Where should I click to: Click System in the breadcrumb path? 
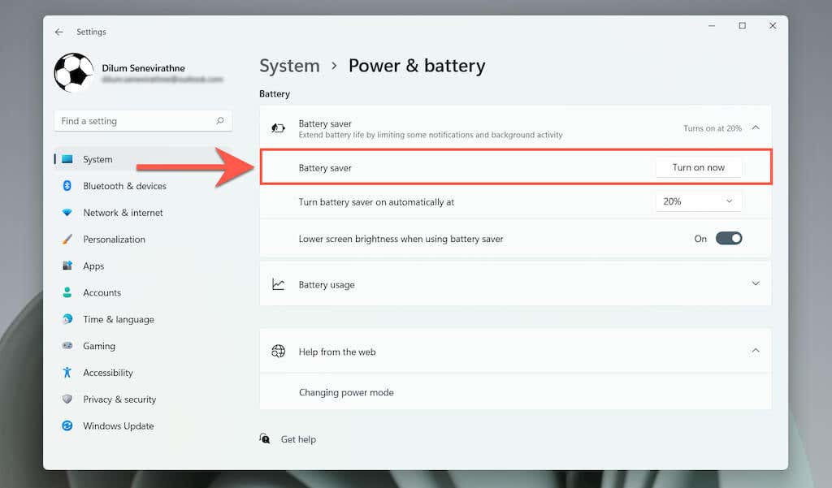click(x=289, y=66)
